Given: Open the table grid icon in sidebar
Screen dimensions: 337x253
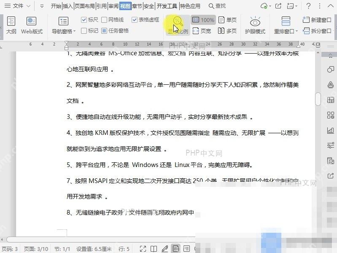Looking at the screenshot, I should (331, 100).
